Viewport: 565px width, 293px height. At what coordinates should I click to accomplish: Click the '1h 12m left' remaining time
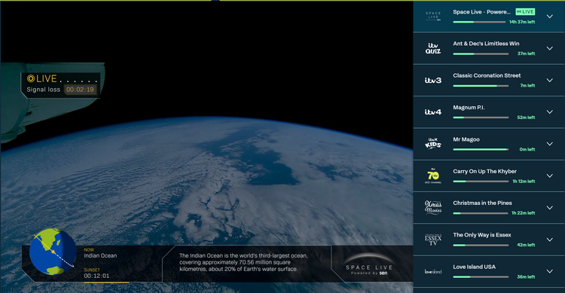524,182
